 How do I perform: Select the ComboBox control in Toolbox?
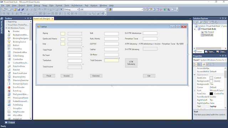point(18,59)
